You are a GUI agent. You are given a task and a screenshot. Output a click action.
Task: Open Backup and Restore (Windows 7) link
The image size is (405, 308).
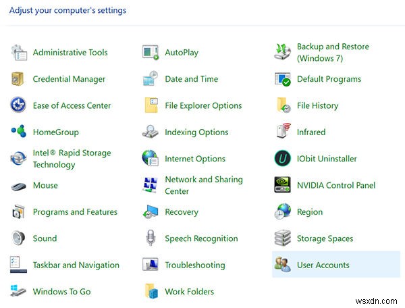tap(333, 53)
